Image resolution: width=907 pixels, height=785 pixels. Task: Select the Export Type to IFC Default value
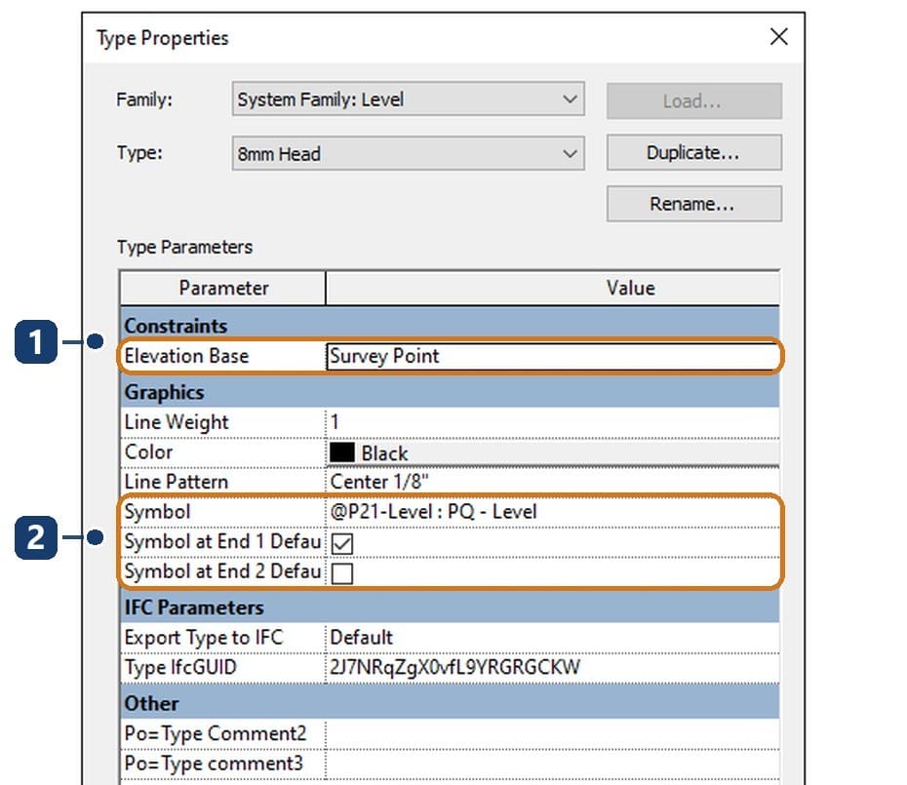(x=552, y=638)
